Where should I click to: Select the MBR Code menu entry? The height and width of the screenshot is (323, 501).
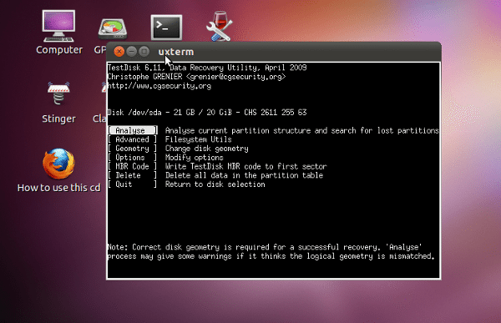pos(133,166)
